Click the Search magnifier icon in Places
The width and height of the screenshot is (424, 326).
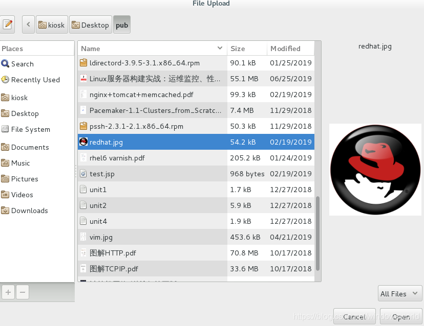pyautogui.click(x=5, y=64)
